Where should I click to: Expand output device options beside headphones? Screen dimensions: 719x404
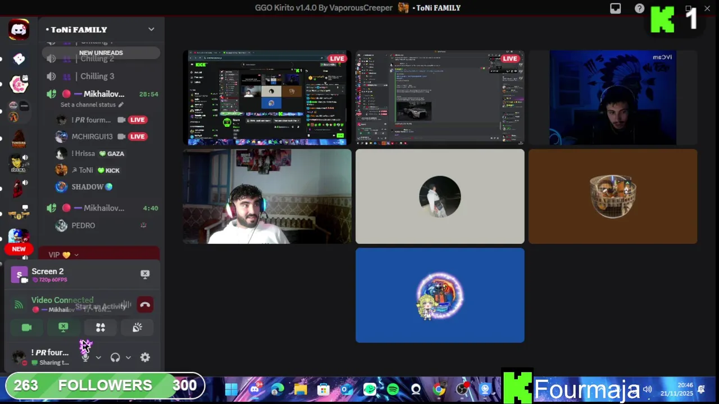(x=128, y=357)
